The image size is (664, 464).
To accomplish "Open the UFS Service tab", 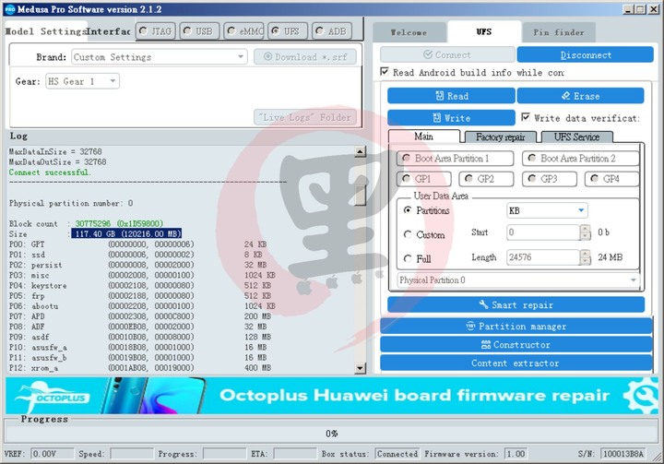I will (x=576, y=137).
